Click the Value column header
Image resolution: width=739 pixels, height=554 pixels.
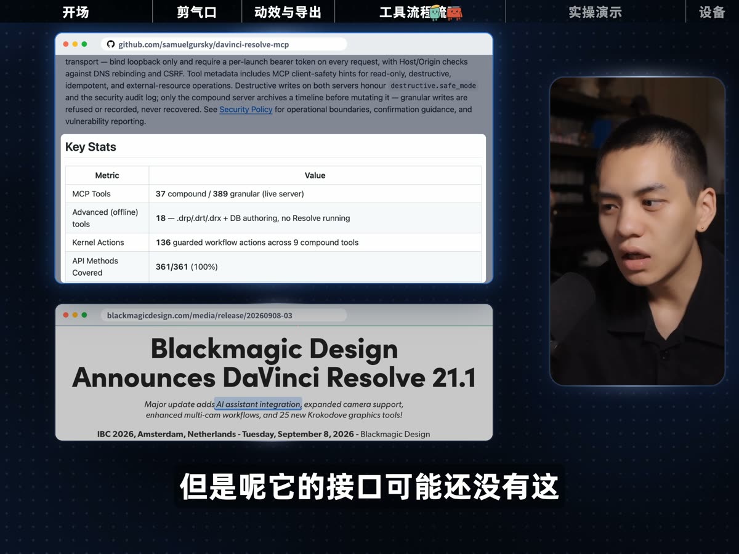(315, 175)
